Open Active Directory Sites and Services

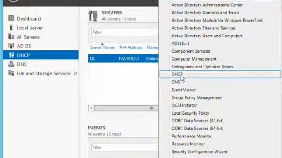click(x=204, y=28)
